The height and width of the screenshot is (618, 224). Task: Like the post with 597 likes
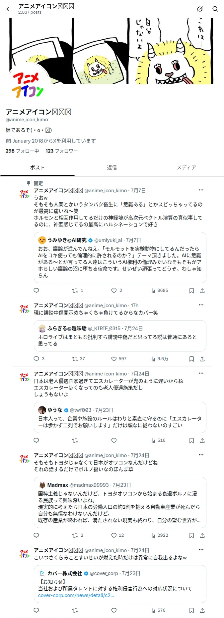(x=119, y=359)
